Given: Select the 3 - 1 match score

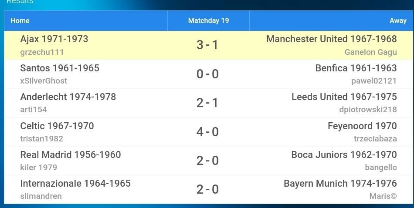Looking at the screenshot, I should pyautogui.click(x=207, y=45).
